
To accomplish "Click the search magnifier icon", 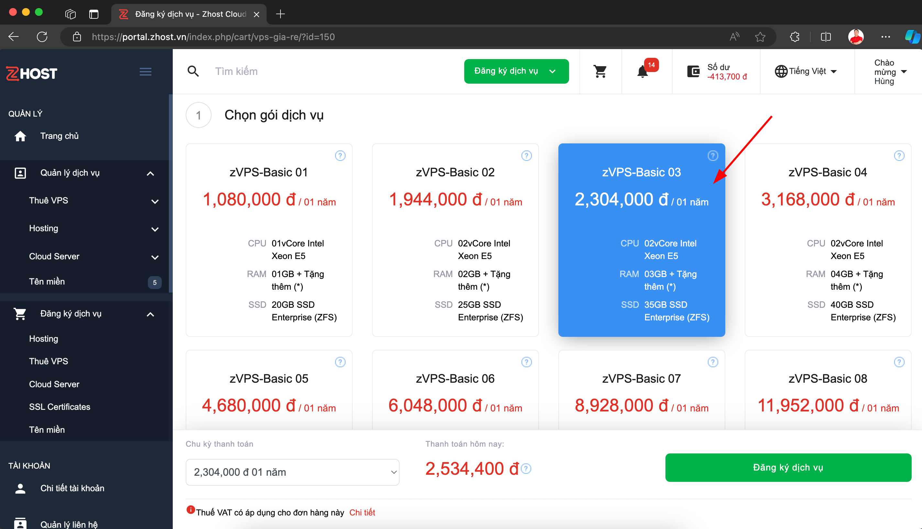I will tap(193, 71).
